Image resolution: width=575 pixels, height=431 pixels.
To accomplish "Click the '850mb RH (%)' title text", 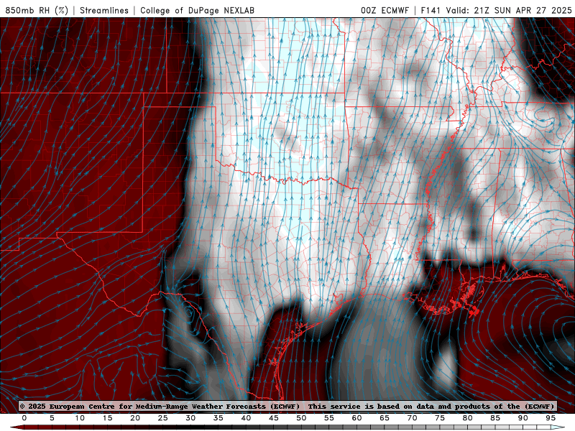I will pos(37,10).
